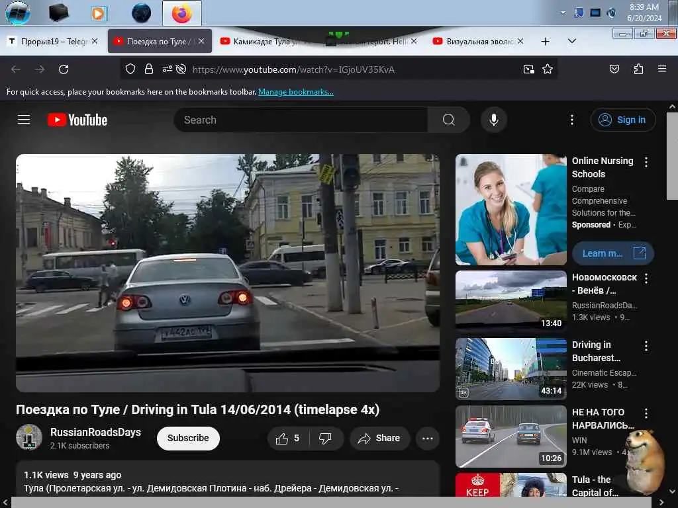Image resolution: width=678 pixels, height=508 pixels.
Task: Open RussianRoadsDays channel name link
Action: click(x=95, y=432)
